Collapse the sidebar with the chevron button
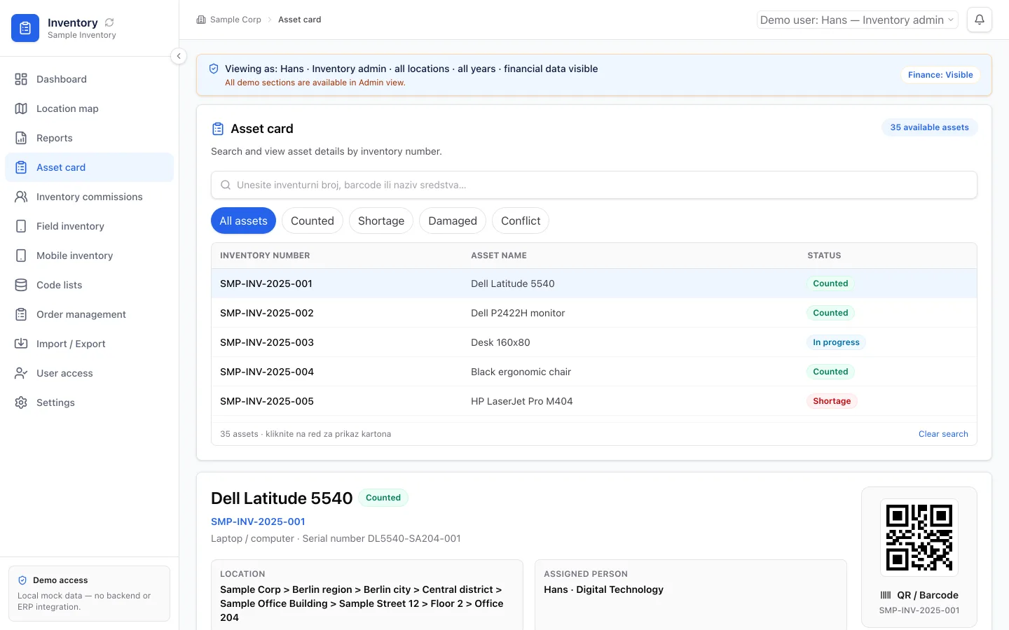Screen dimensions: 1009x630 click(179, 56)
